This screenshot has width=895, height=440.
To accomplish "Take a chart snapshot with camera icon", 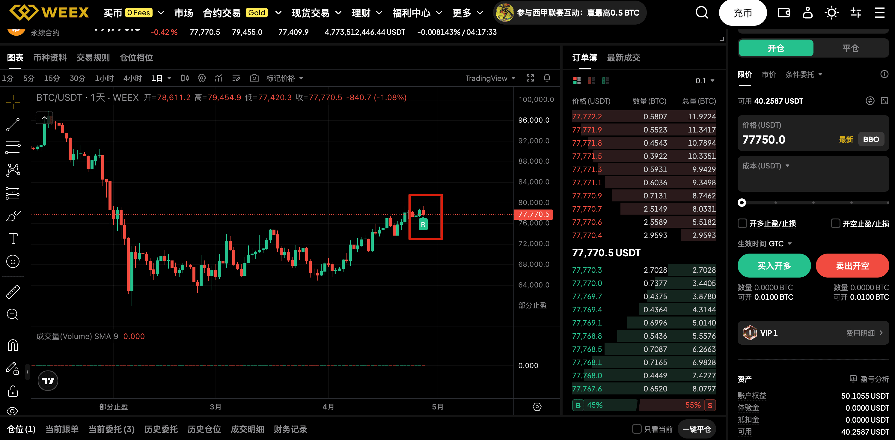I will 254,78.
